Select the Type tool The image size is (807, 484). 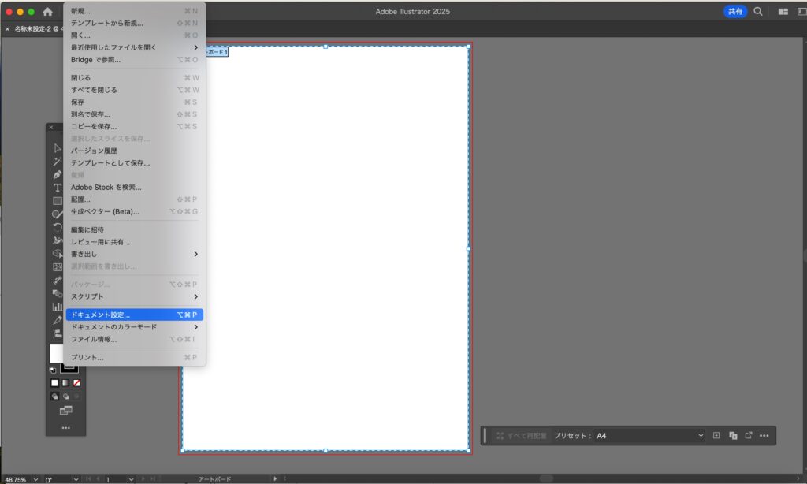(57, 188)
